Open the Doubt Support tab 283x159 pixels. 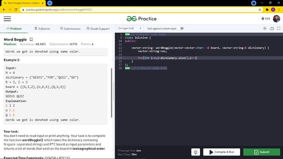coord(98,29)
